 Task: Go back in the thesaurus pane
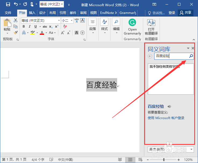[x=150, y=56]
